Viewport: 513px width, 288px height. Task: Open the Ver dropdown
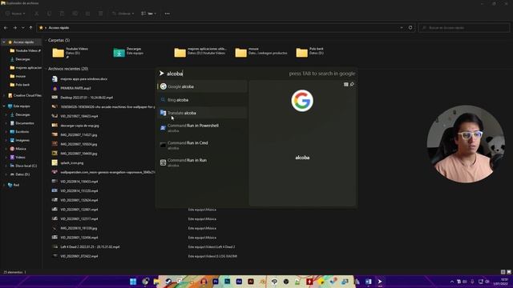coord(148,14)
